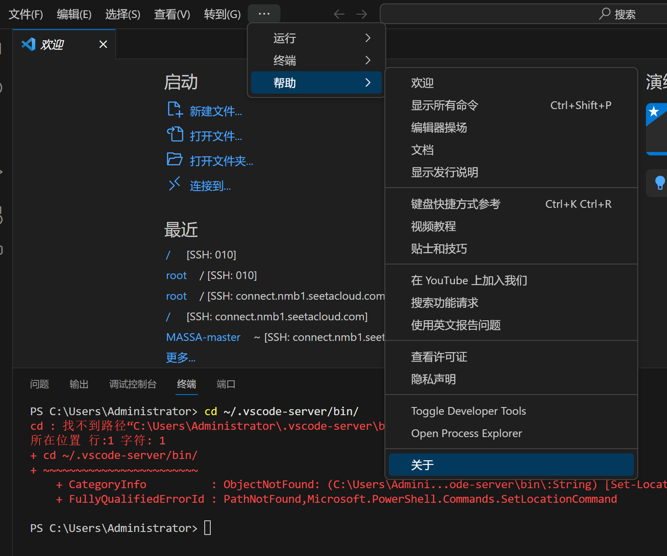Close the 欢迎 tab with its X
Screen dimensions: 667x556
click(x=103, y=44)
